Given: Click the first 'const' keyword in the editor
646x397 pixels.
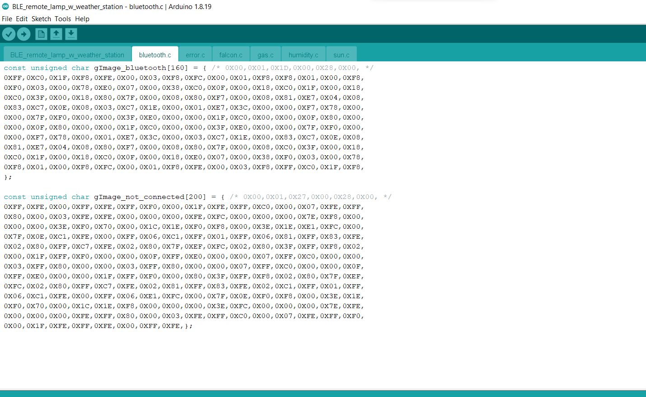Looking at the screenshot, I should pyautogui.click(x=15, y=68).
